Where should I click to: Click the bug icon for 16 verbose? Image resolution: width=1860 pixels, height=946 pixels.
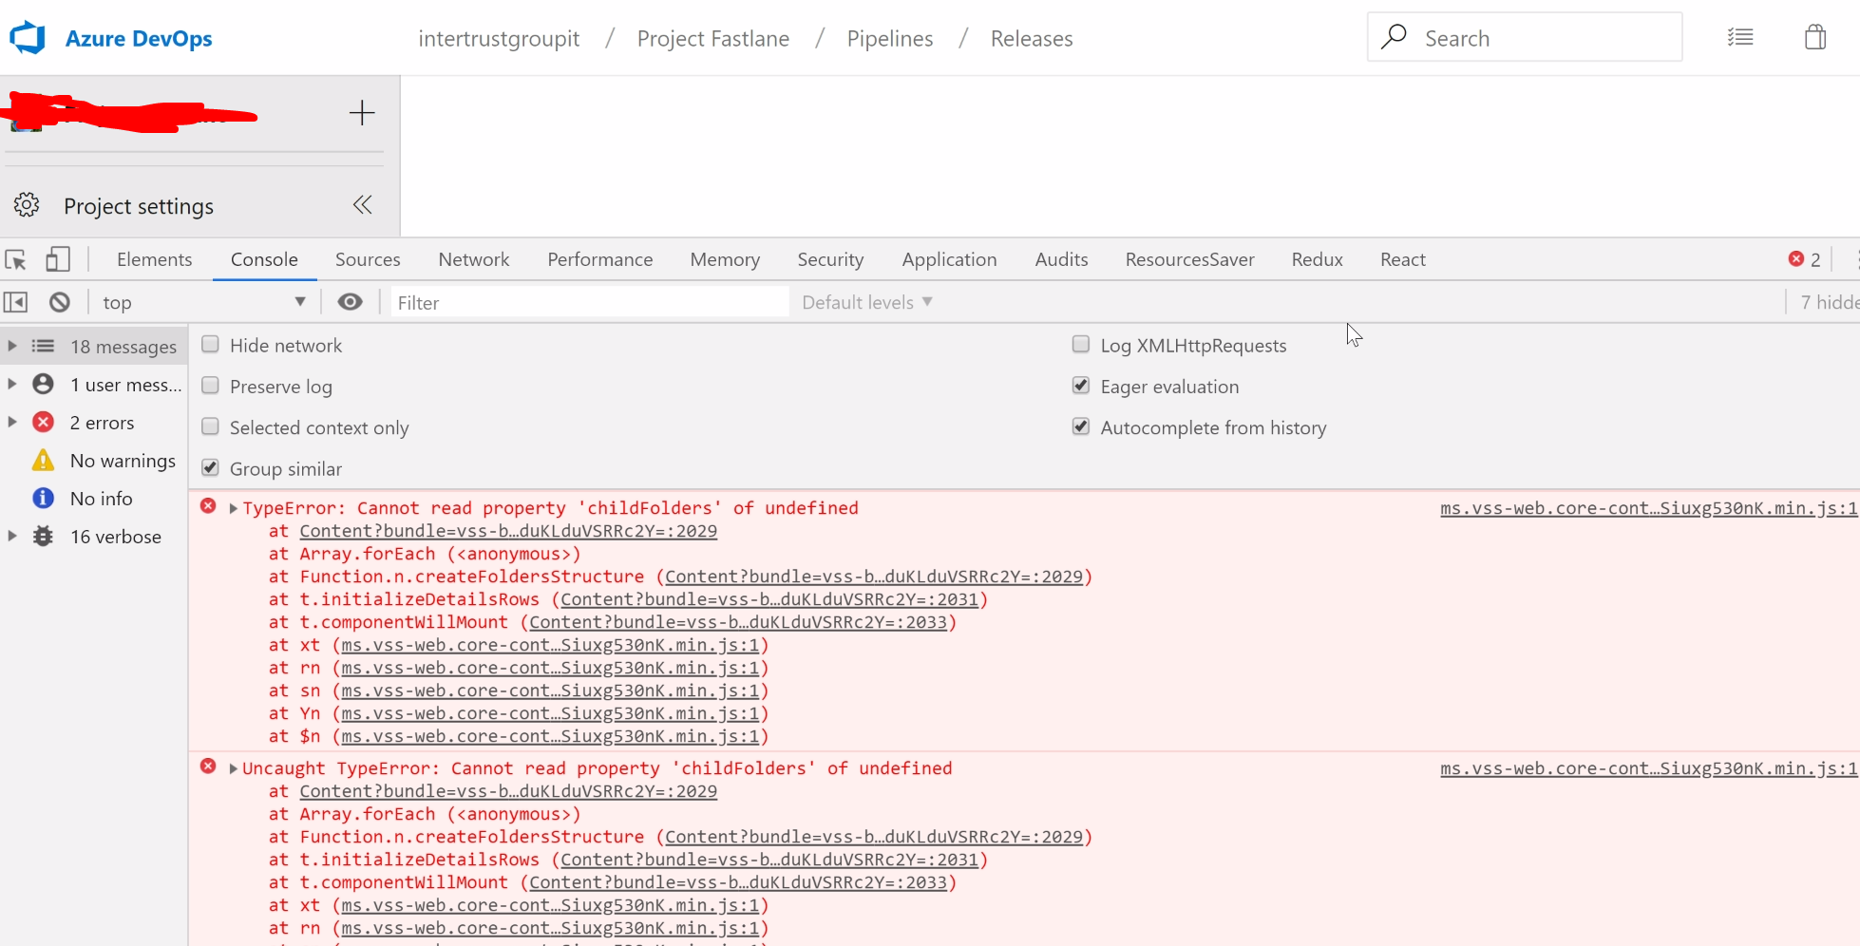point(44,537)
